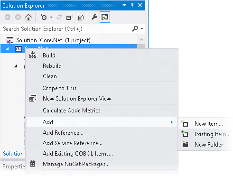Click the Forward navigation arrow icon
This screenshot has height=176, width=233.
pos(18,17)
